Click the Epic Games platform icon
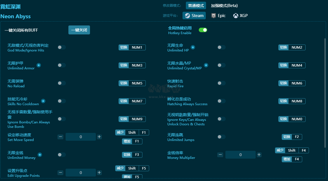 213,16
